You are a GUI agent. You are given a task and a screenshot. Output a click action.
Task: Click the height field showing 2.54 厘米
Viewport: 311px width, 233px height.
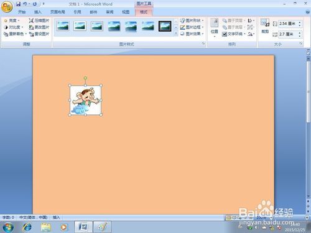pos(288,24)
